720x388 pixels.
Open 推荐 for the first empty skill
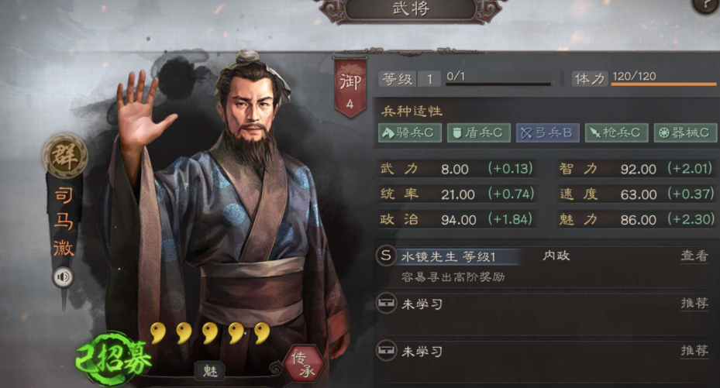[694, 303]
